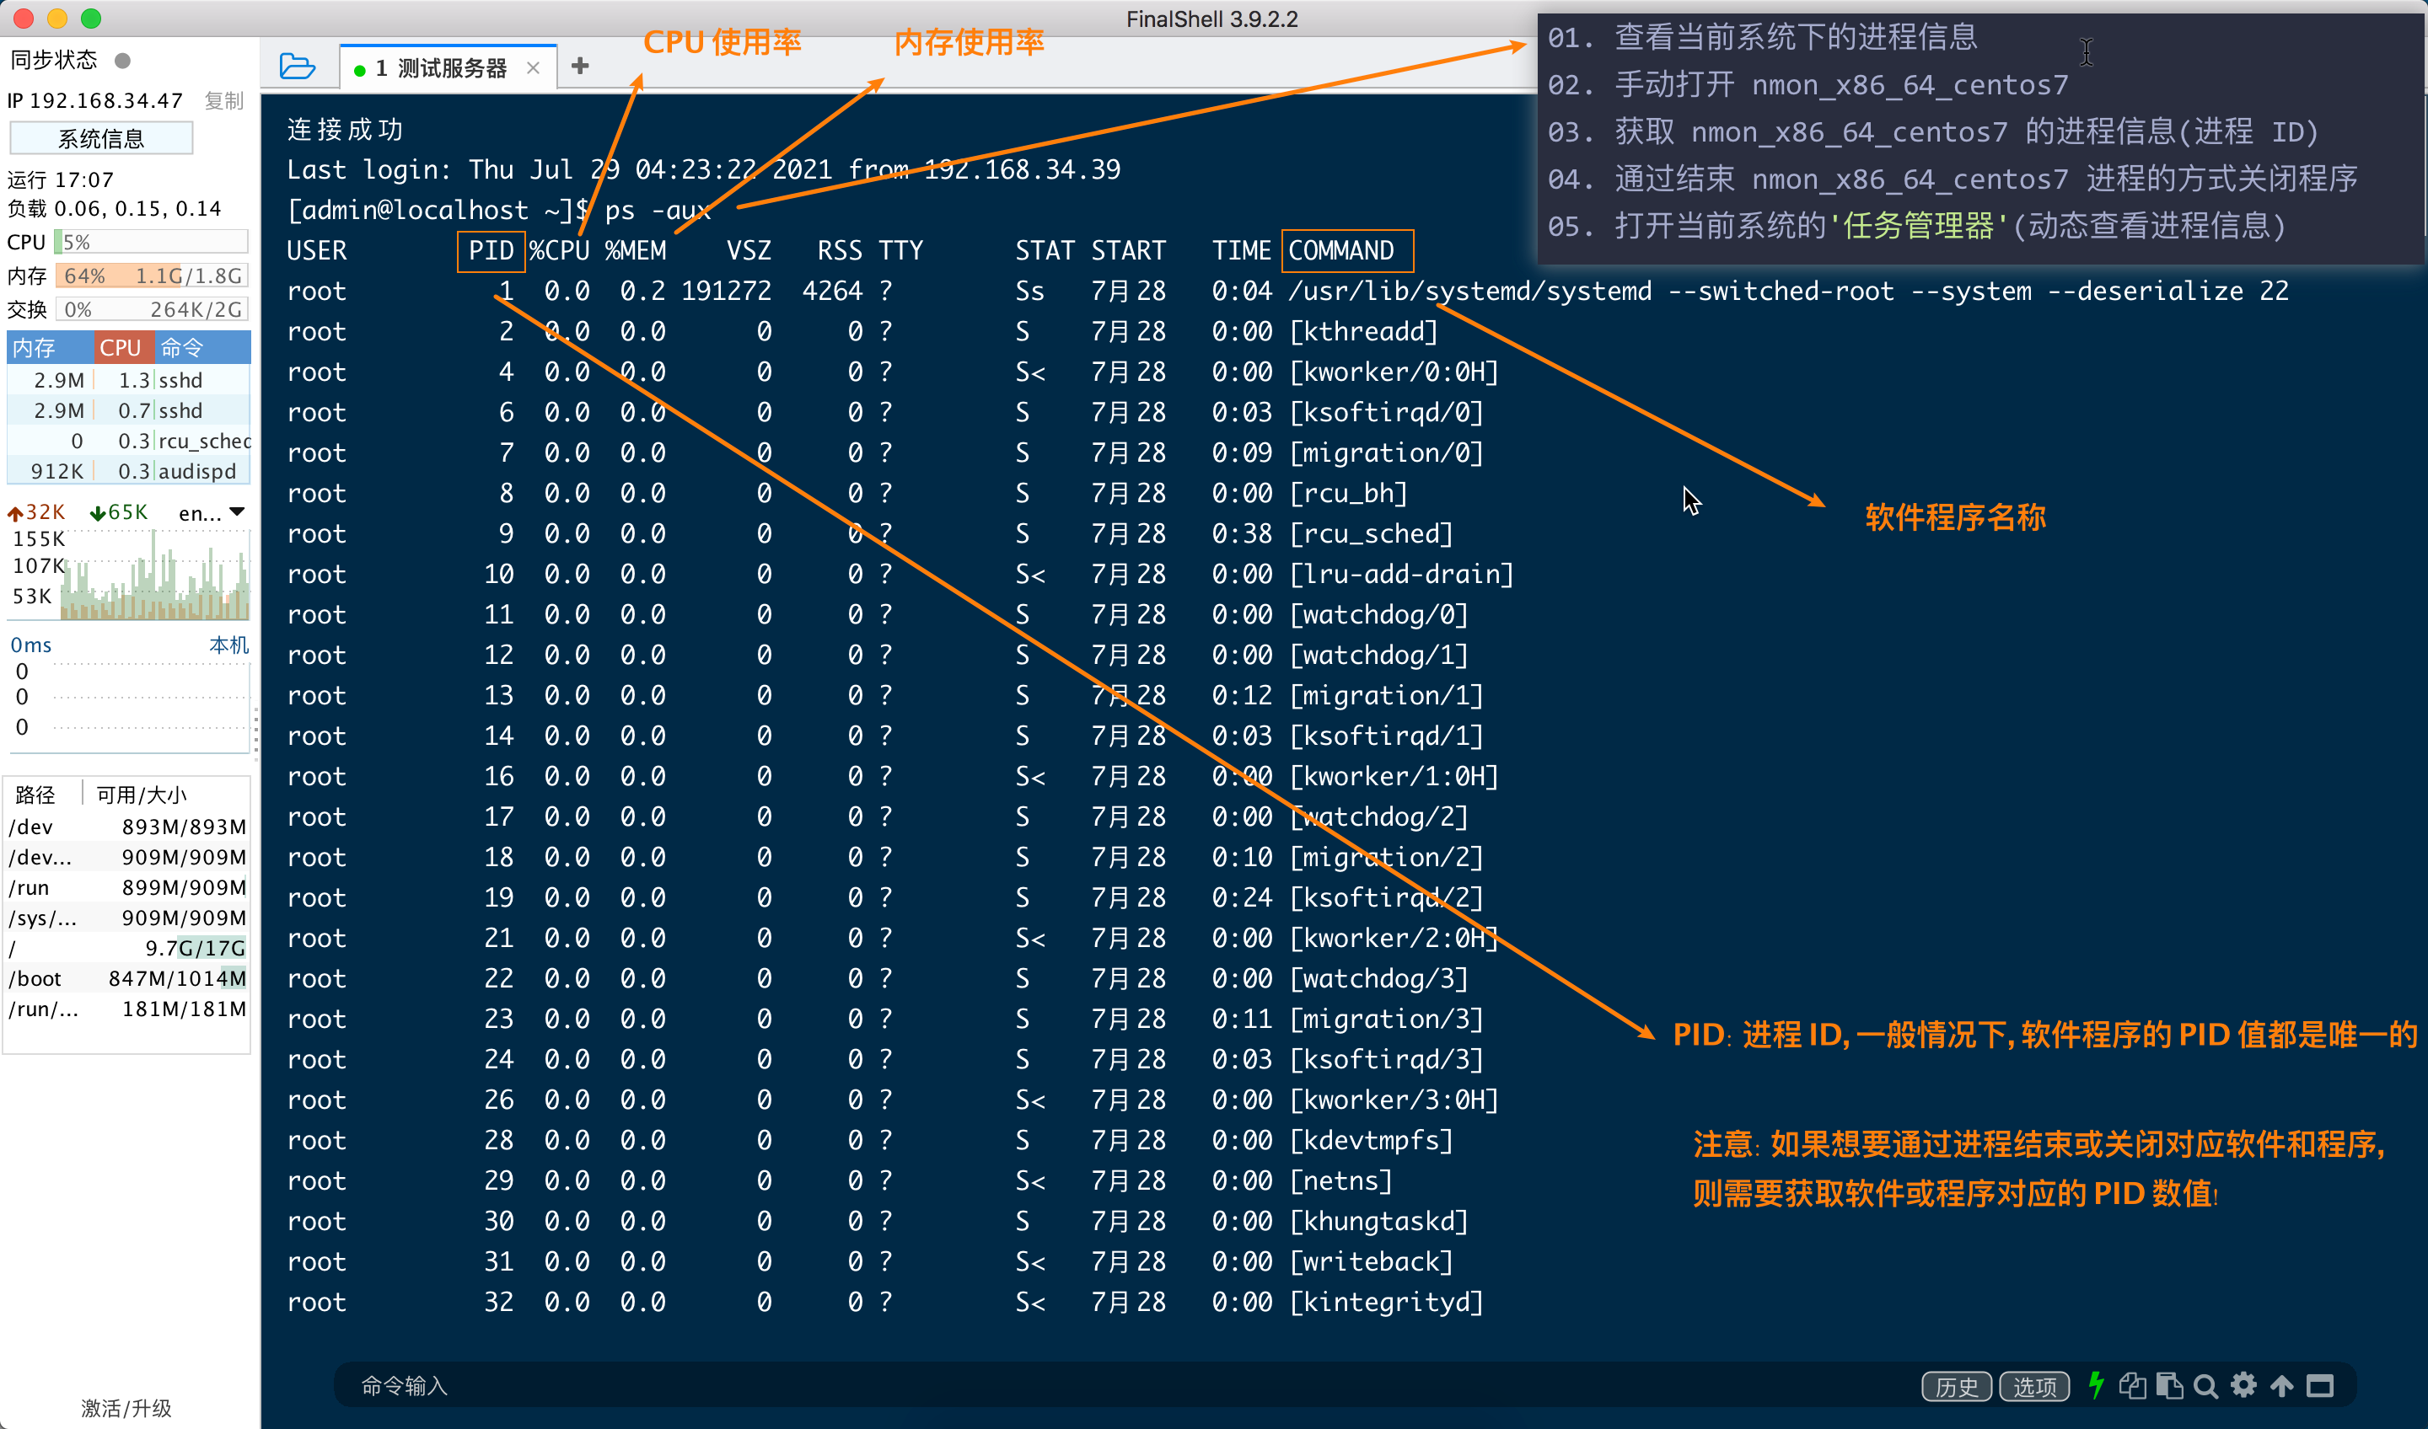Sort process list by 内存 column

(35, 348)
